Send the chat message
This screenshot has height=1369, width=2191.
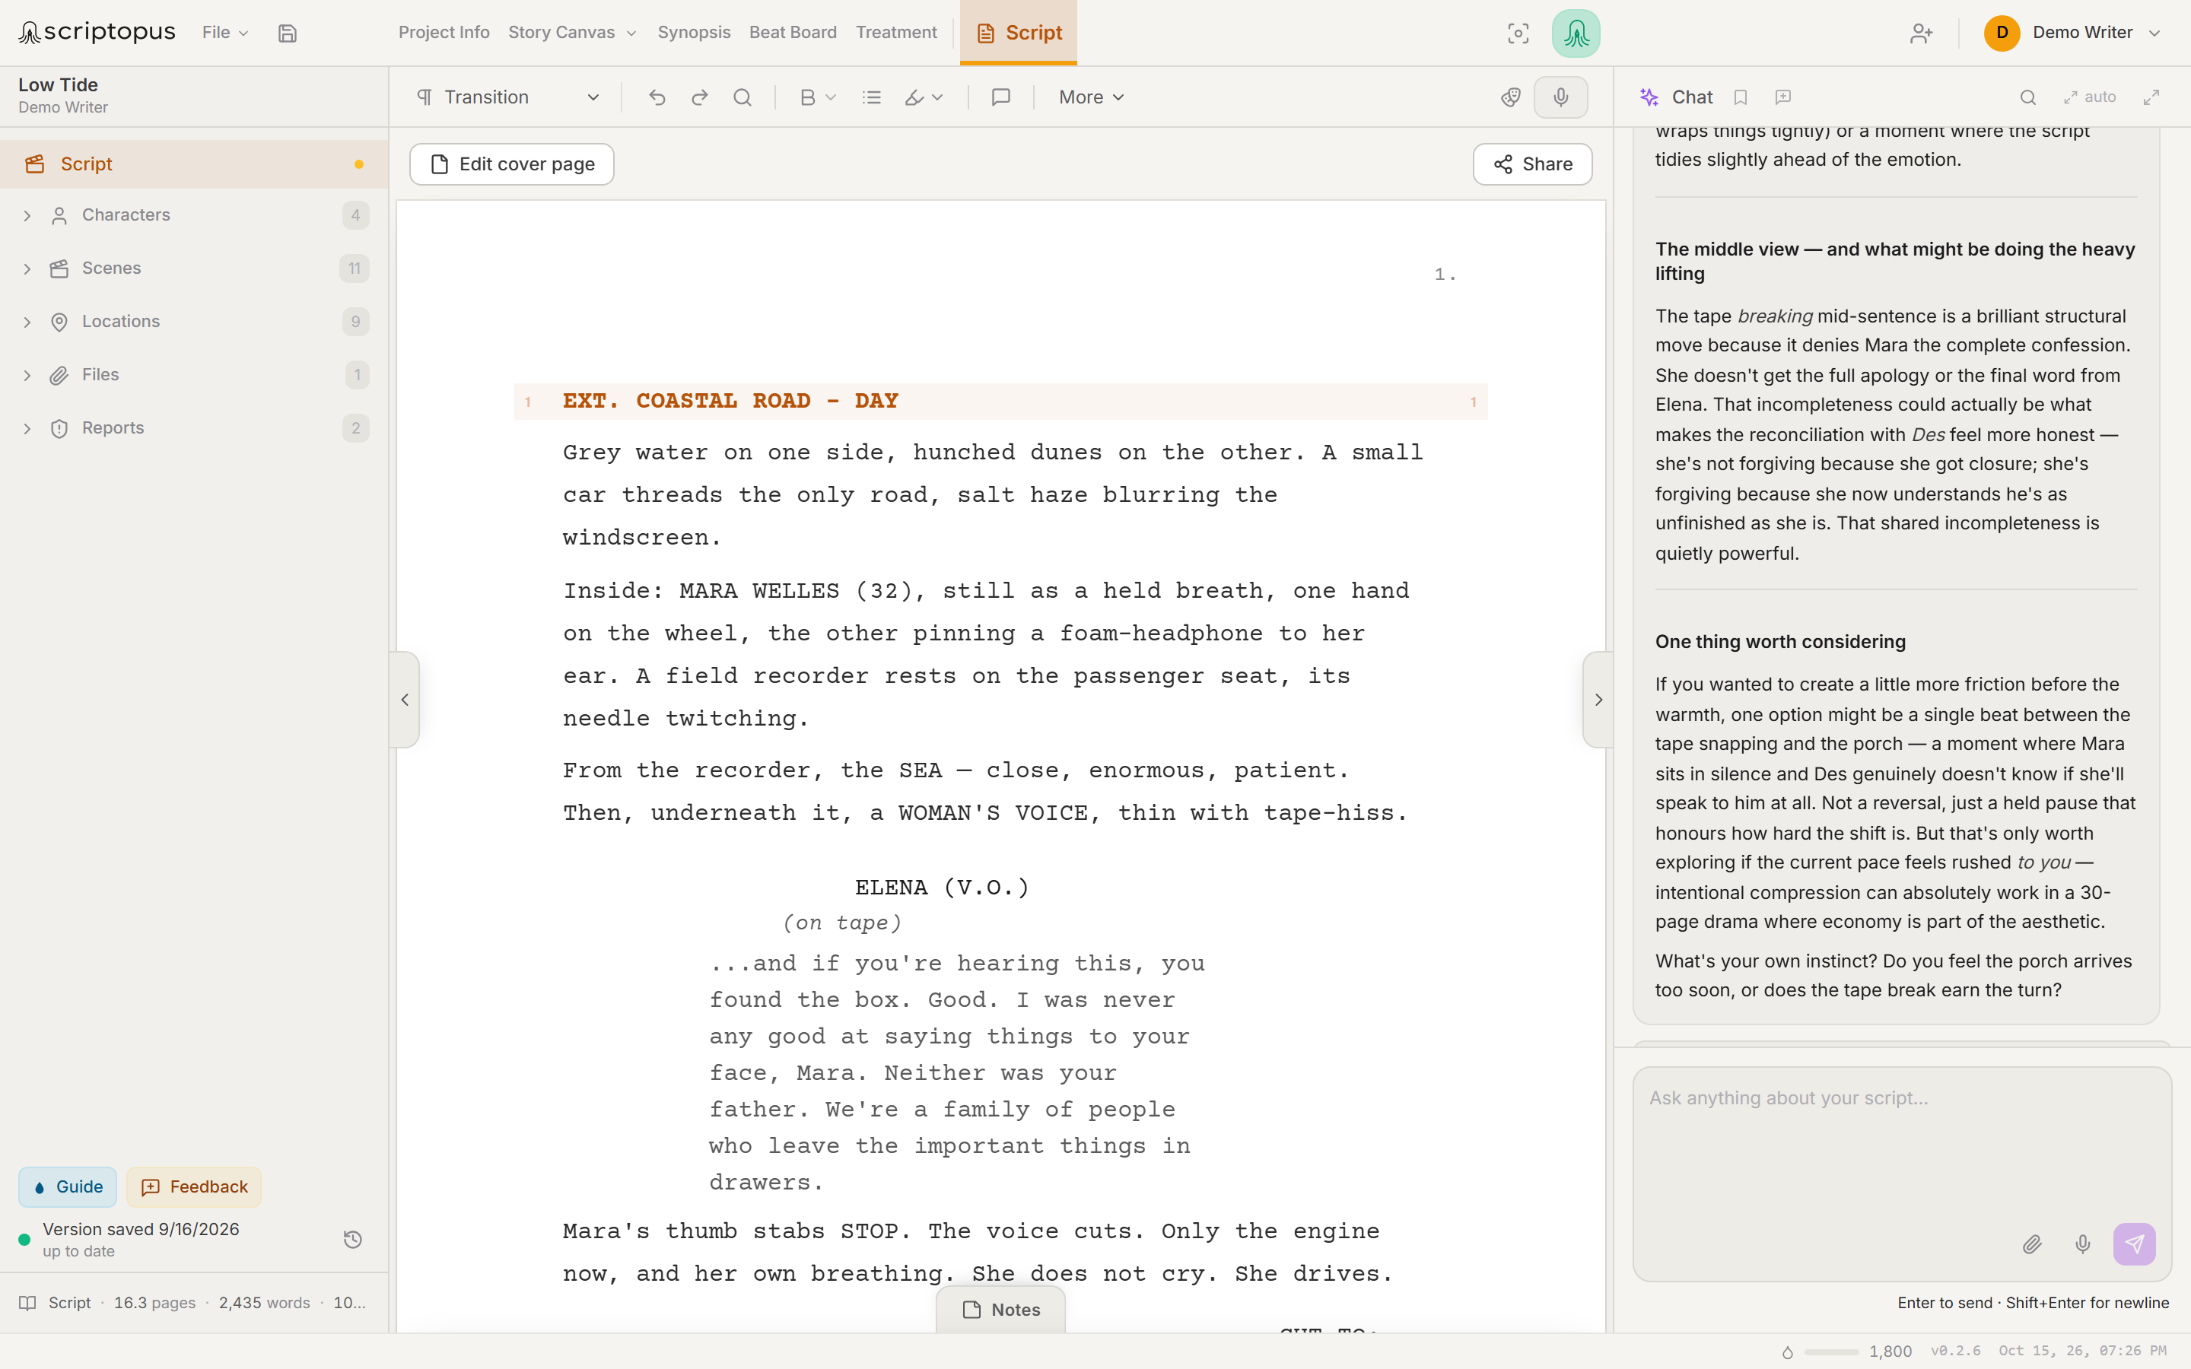[2134, 1244]
